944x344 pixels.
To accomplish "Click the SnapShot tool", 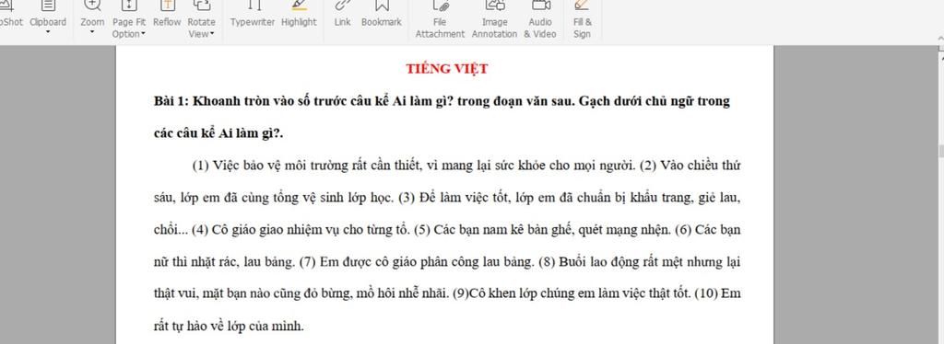I will click(x=11, y=14).
